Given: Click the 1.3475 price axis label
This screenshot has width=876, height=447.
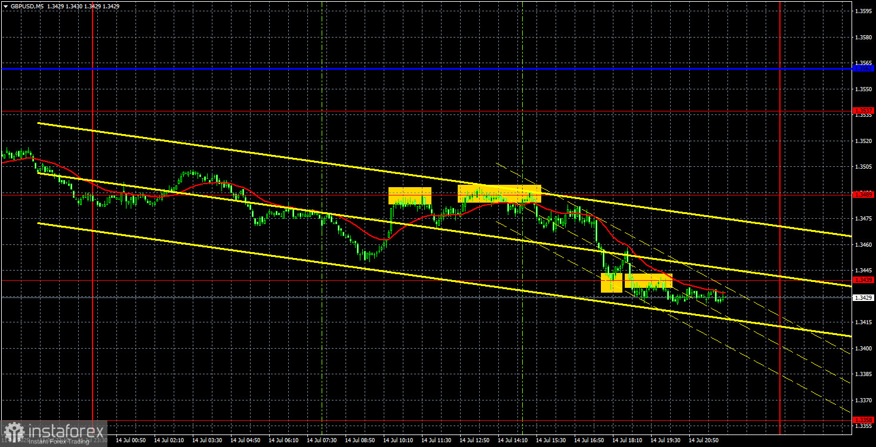Looking at the screenshot, I should coord(863,219).
